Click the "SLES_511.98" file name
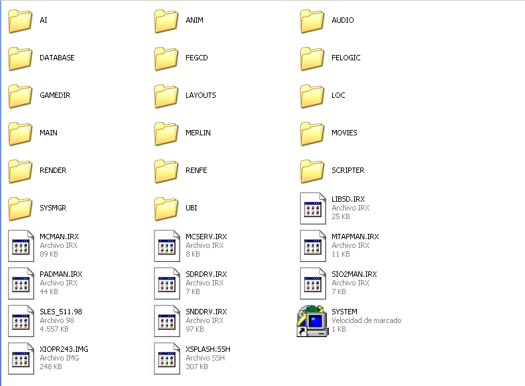The width and height of the screenshot is (525, 386). (60, 312)
